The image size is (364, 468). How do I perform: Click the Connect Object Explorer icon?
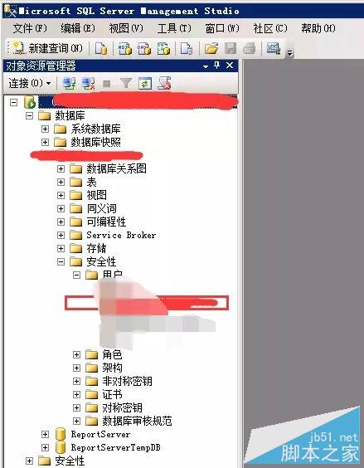click(x=69, y=84)
